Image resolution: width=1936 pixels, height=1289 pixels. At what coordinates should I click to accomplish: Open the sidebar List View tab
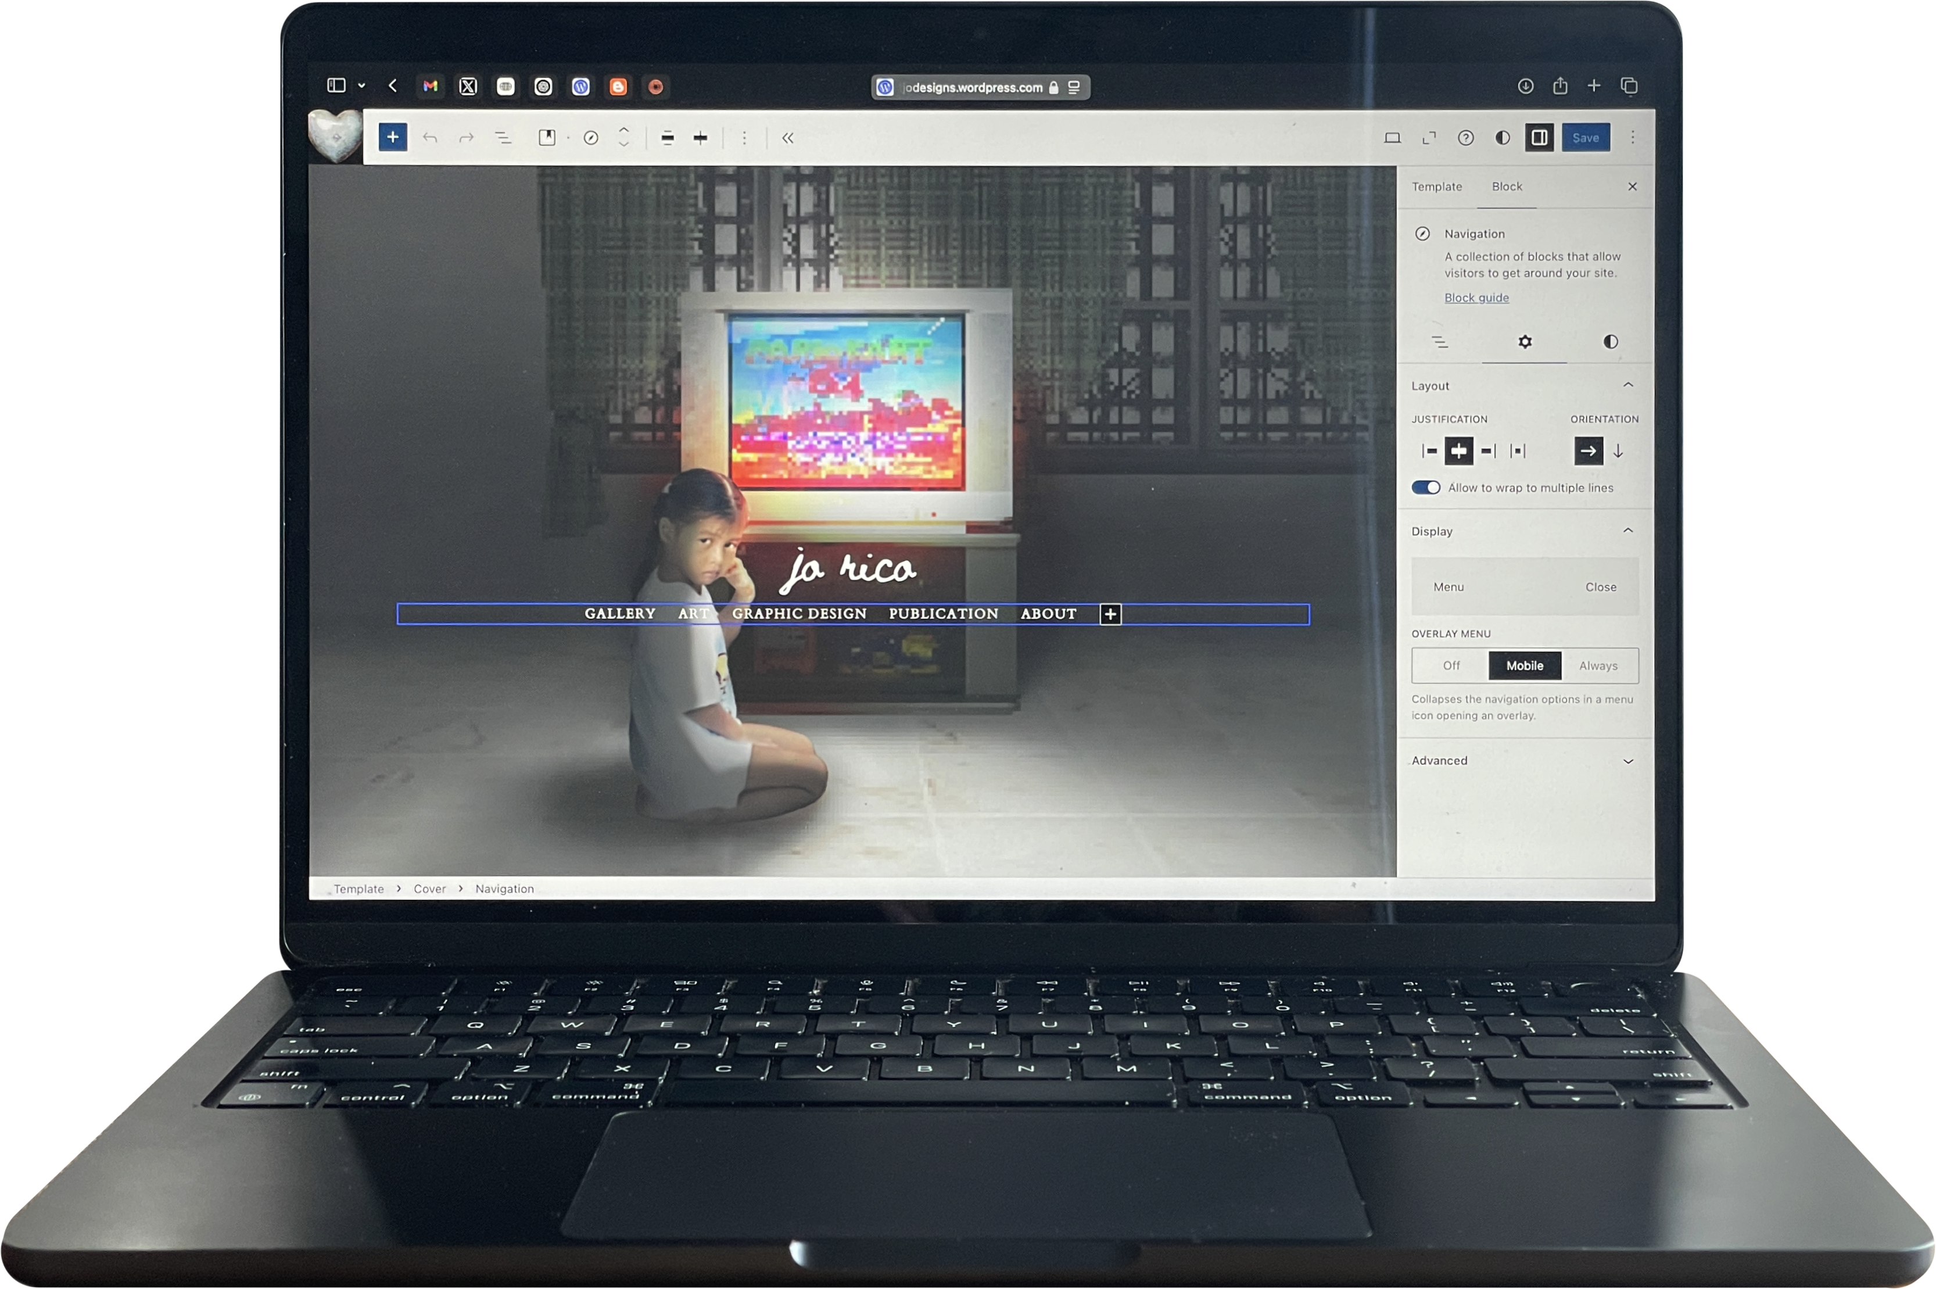click(1440, 342)
